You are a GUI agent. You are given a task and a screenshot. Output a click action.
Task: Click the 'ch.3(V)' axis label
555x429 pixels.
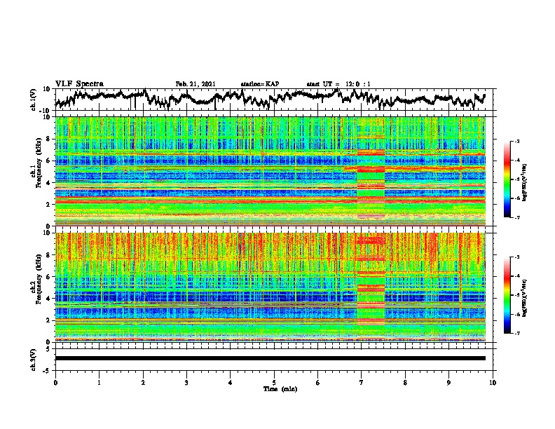[x=34, y=360]
